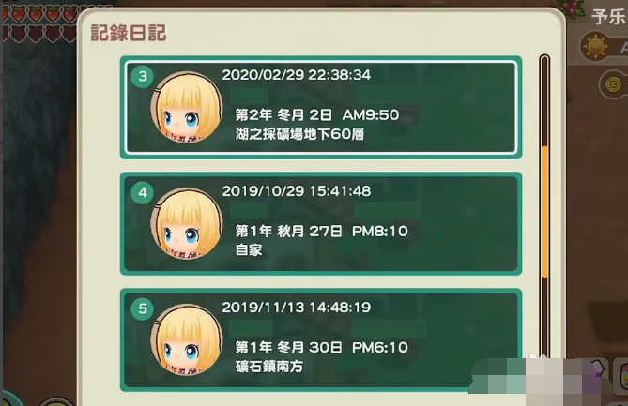Click the number 5 slot badge
Screen dimensions: 628x406
pos(142,308)
